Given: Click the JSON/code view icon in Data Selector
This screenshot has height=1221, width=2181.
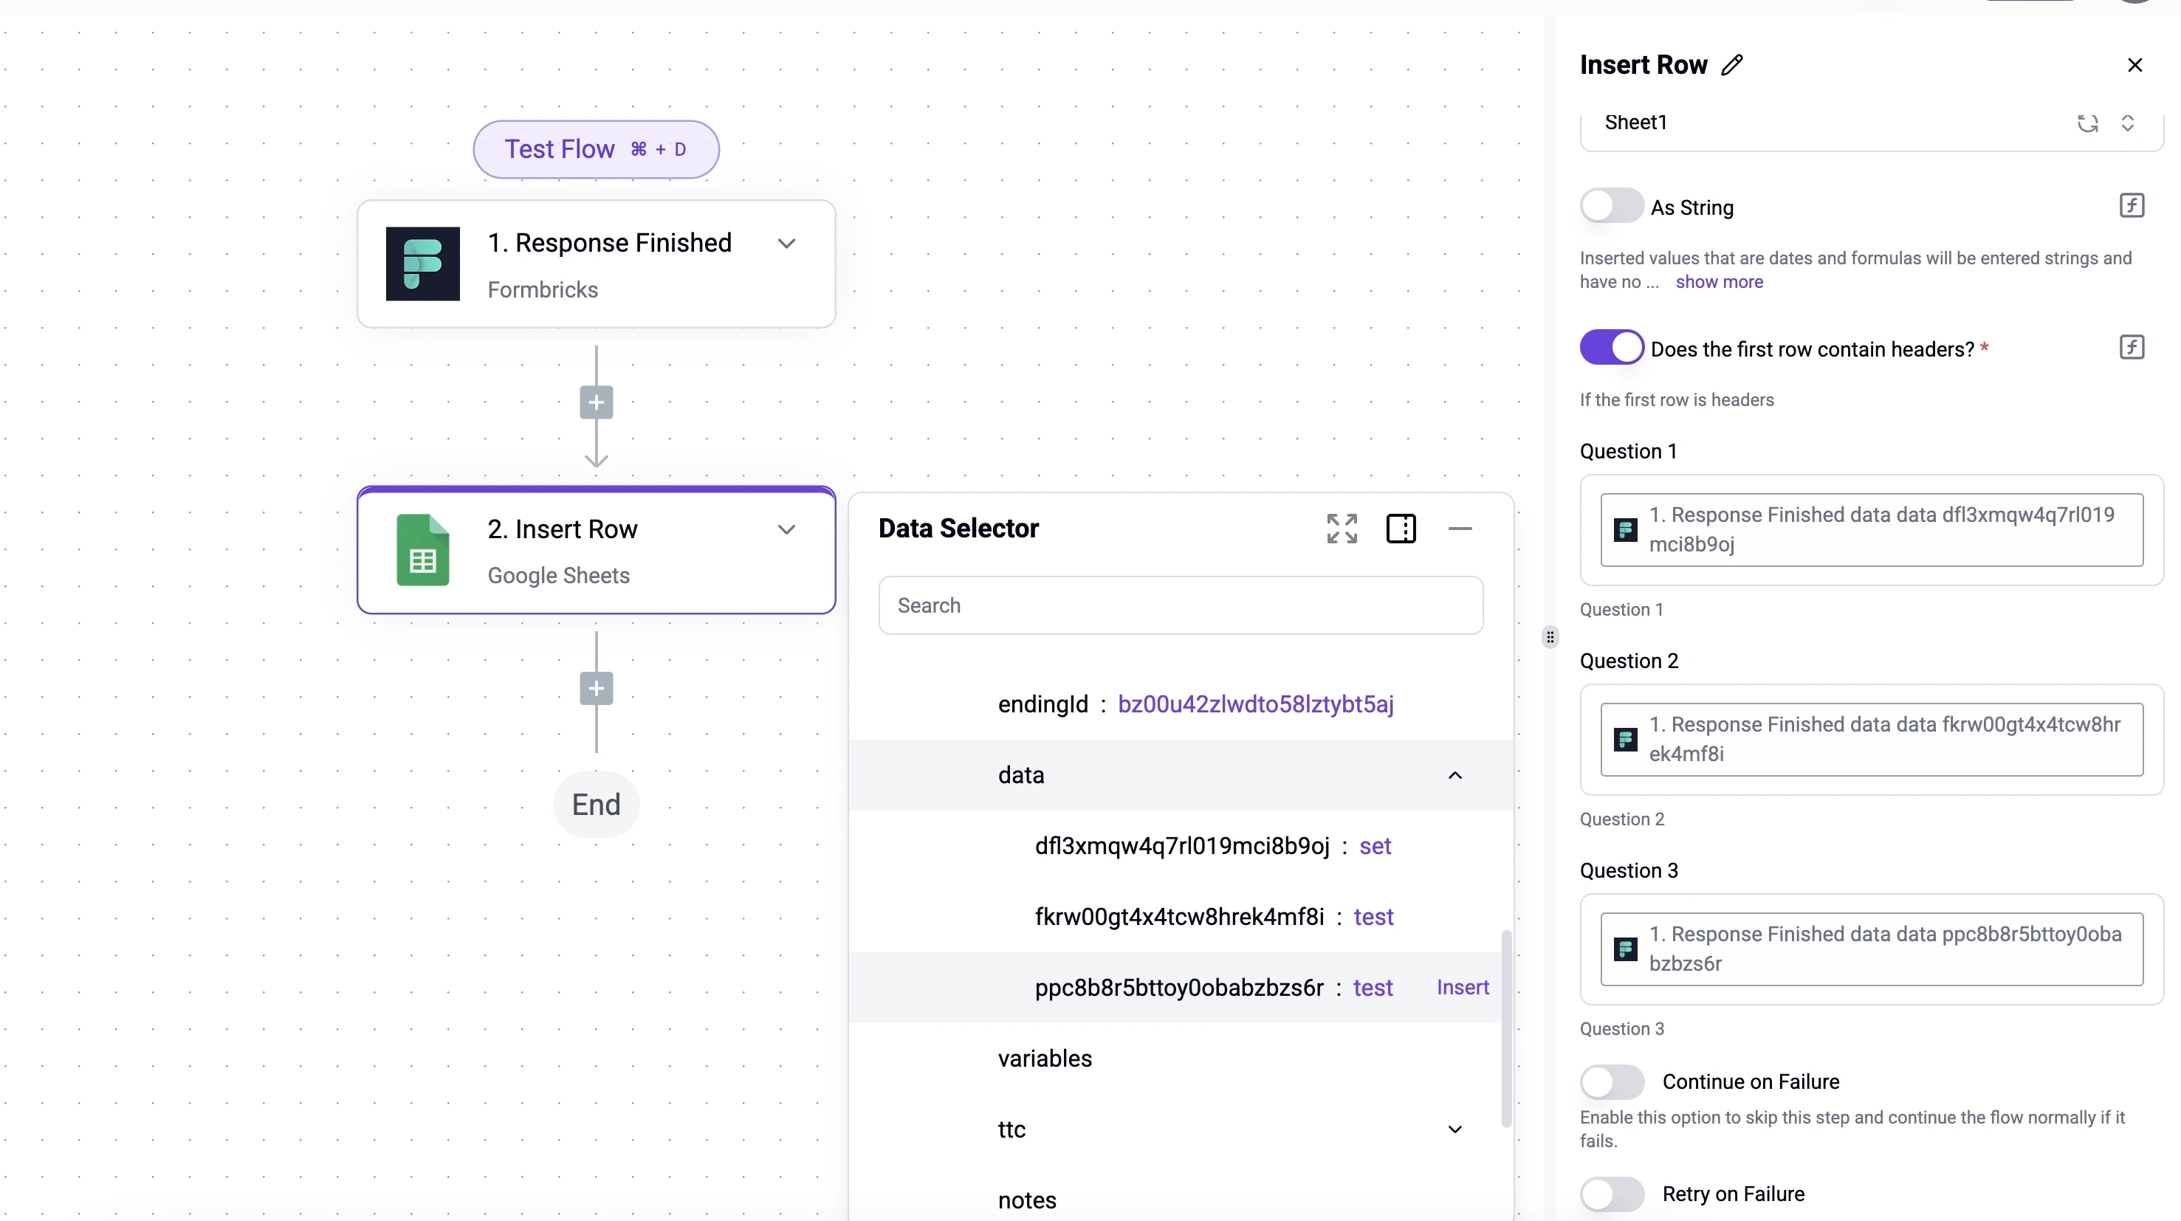Looking at the screenshot, I should [x=1401, y=527].
